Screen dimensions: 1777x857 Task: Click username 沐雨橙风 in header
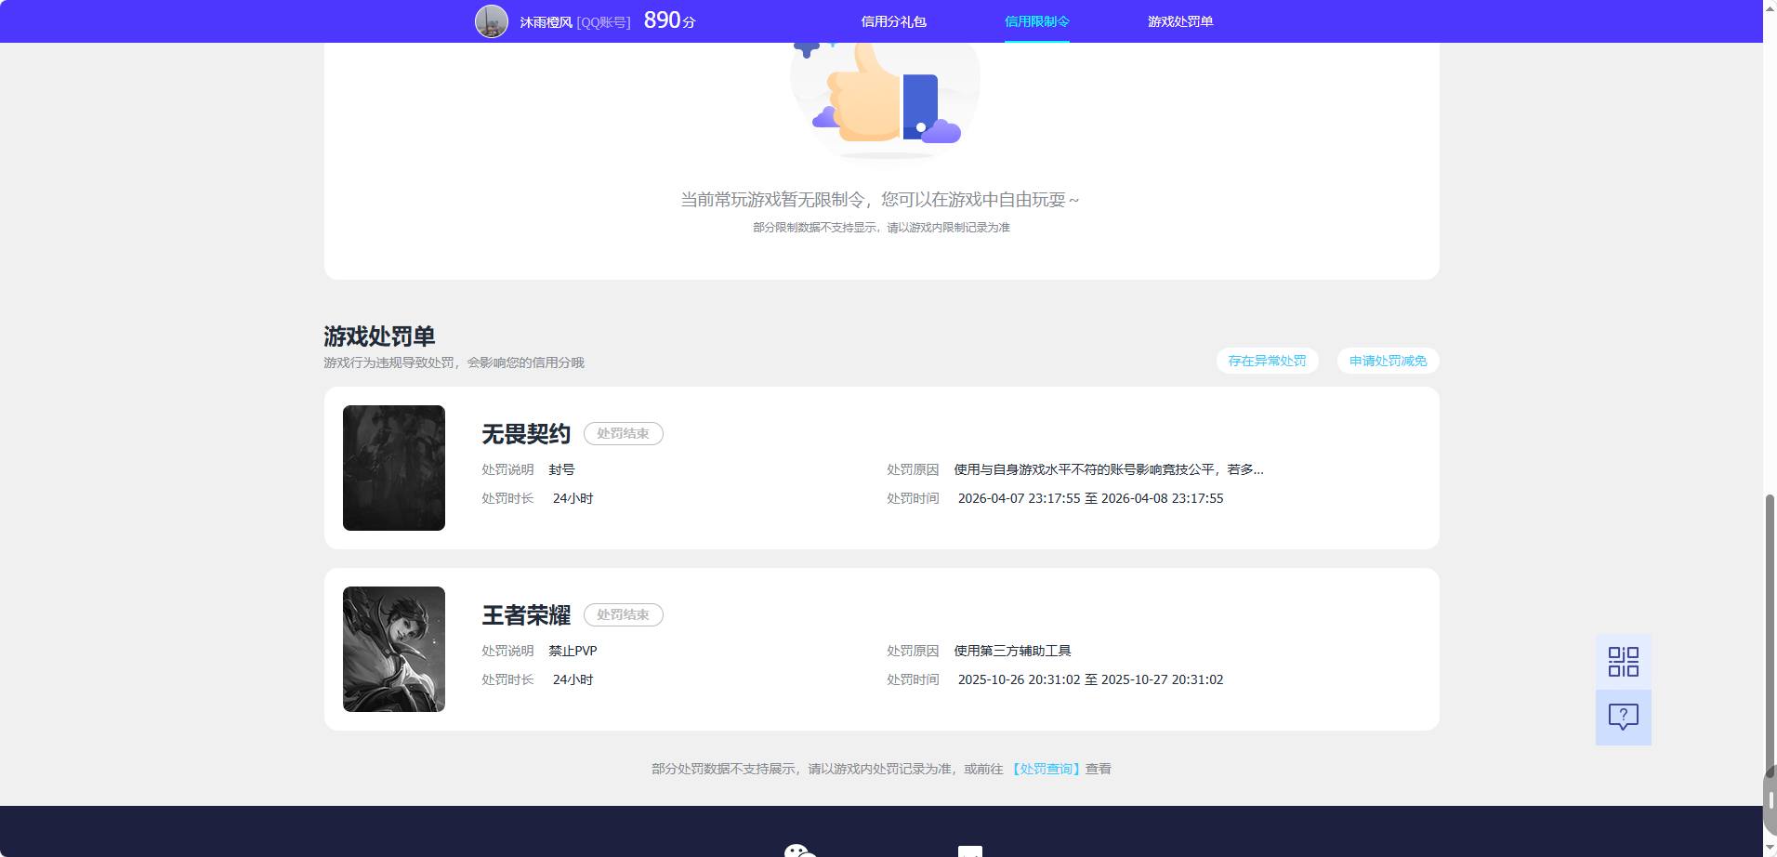point(546,21)
